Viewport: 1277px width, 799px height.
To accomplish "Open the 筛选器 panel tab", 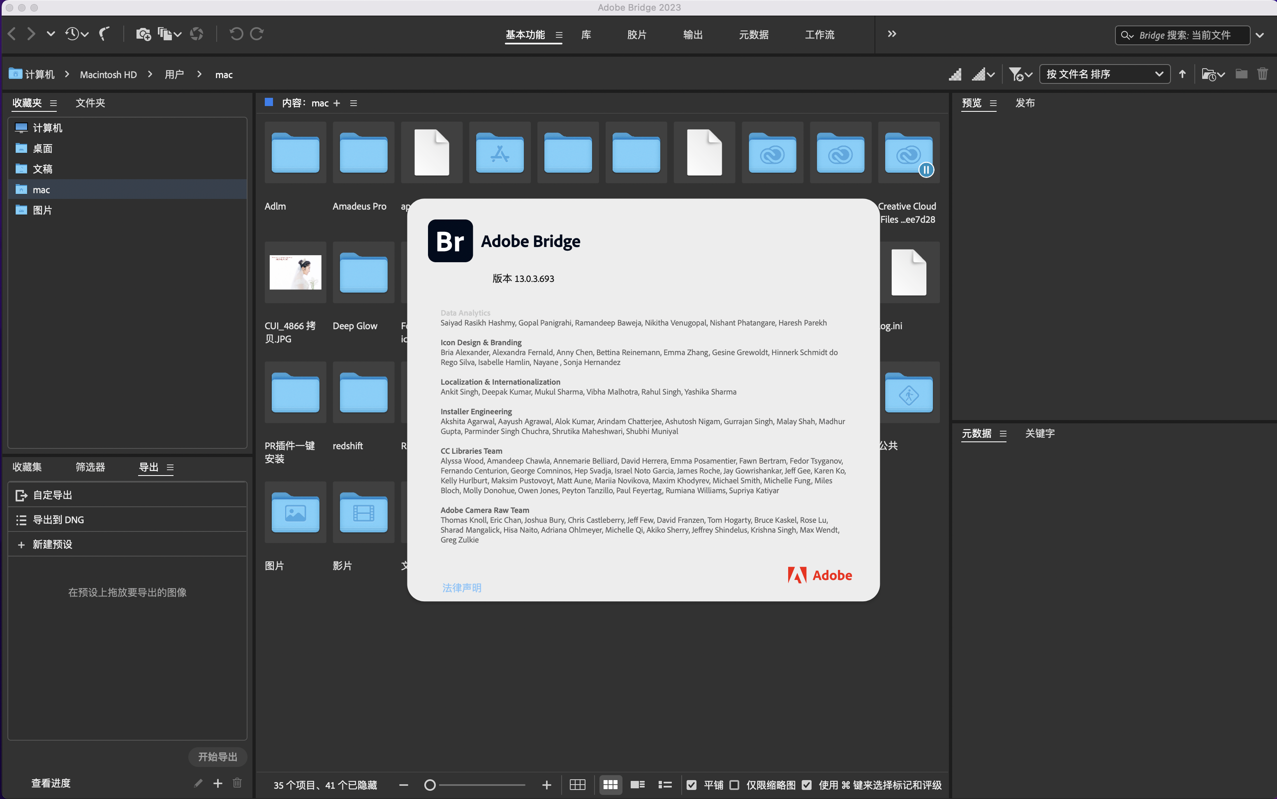I will [x=90, y=466].
